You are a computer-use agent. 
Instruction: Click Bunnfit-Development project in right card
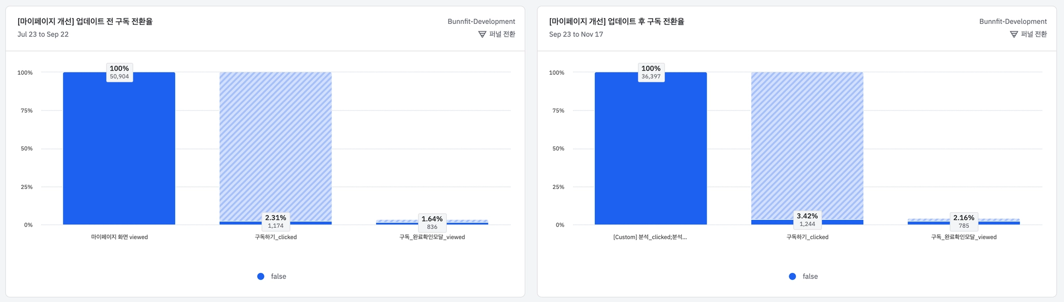[1013, 21]
